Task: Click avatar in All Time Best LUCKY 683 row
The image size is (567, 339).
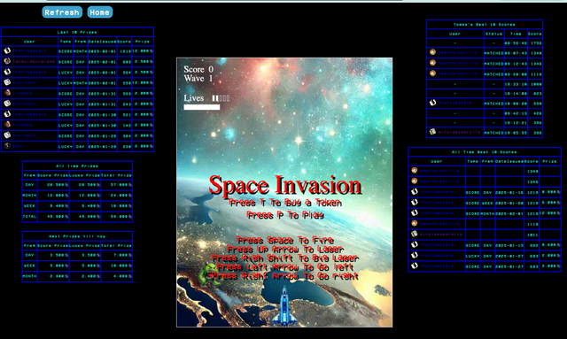Action: (x=415, y=255)
